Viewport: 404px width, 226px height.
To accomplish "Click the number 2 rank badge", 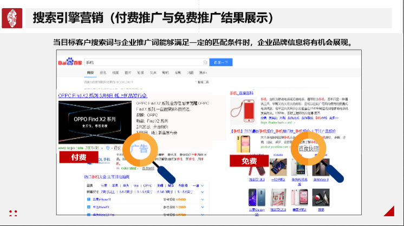I will [89, 207].
